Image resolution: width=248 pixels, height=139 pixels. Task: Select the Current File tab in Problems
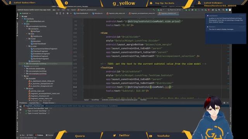34,103
